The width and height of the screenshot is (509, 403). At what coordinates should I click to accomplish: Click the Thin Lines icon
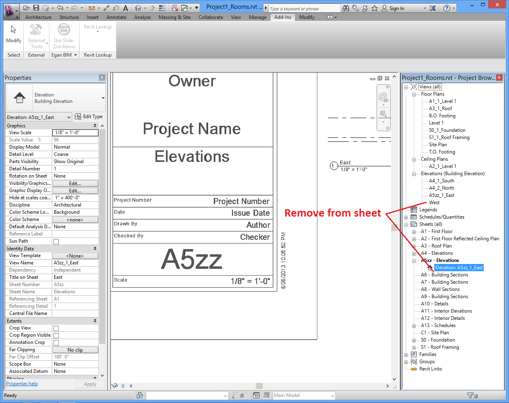pyautogui.click(x=162, y=8)
